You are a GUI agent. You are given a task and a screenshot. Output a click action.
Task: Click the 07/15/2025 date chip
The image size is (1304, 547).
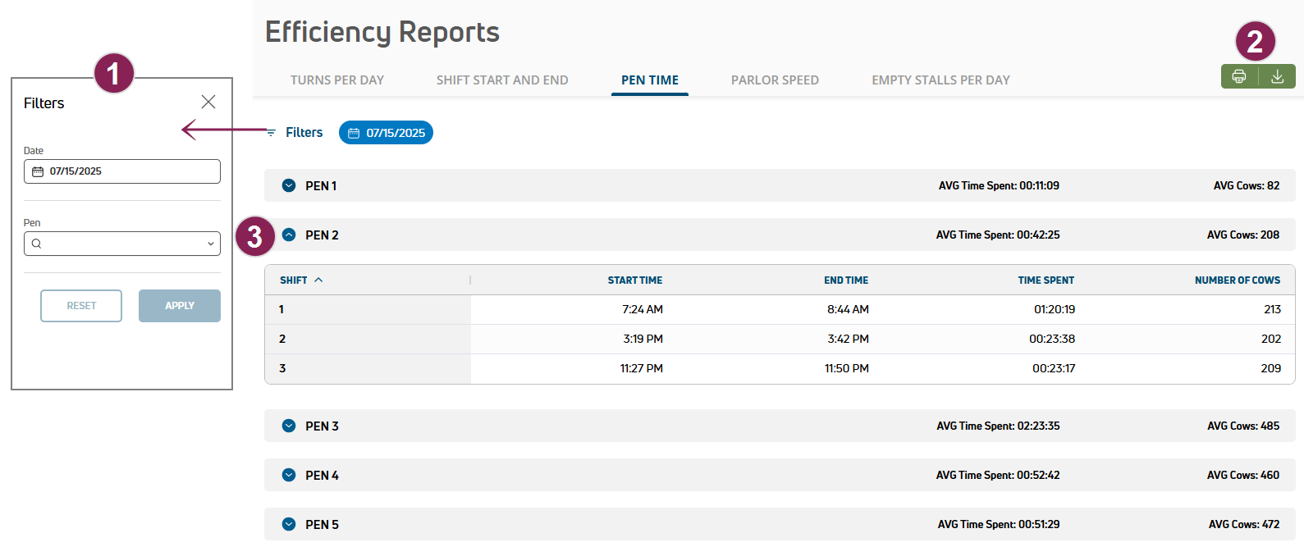[x=386, y=133]
